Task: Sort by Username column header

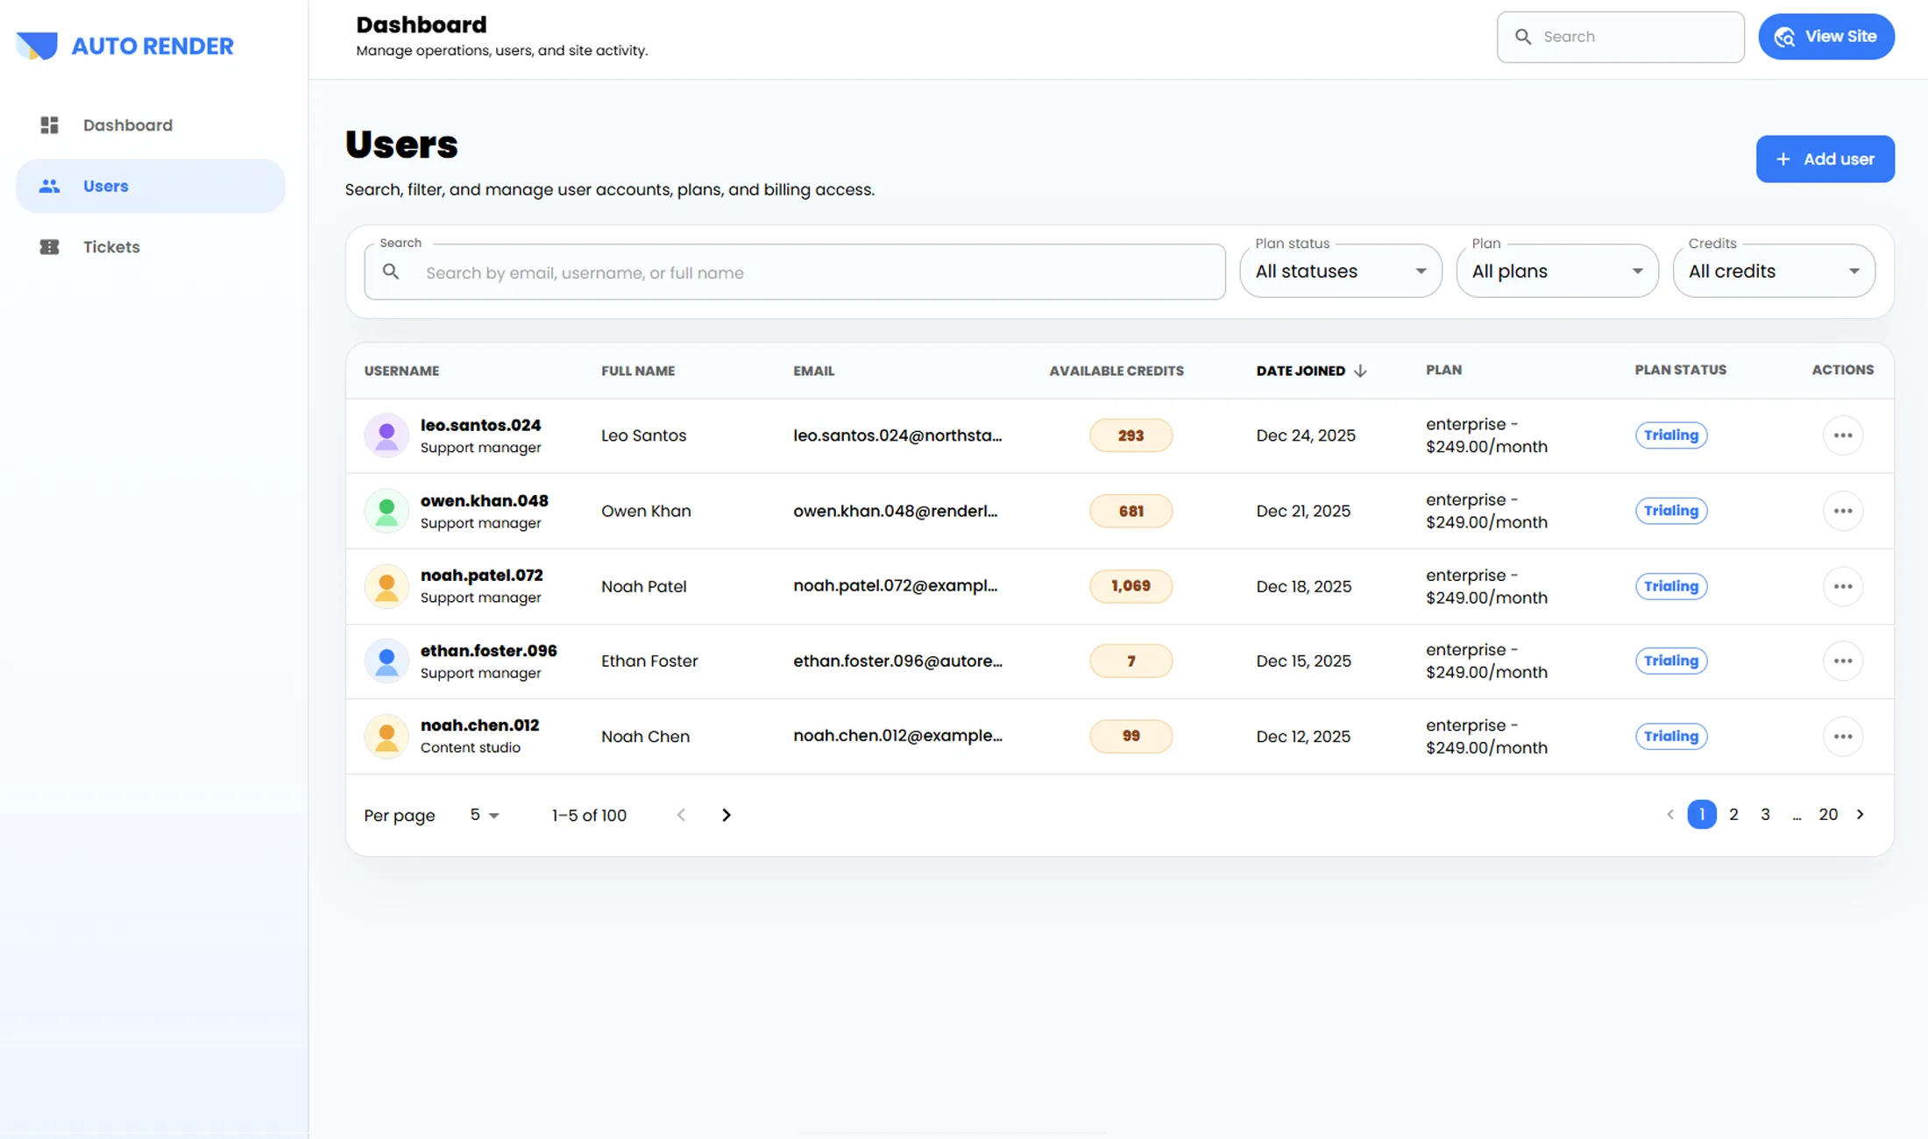Action: [x=401, y=371]
